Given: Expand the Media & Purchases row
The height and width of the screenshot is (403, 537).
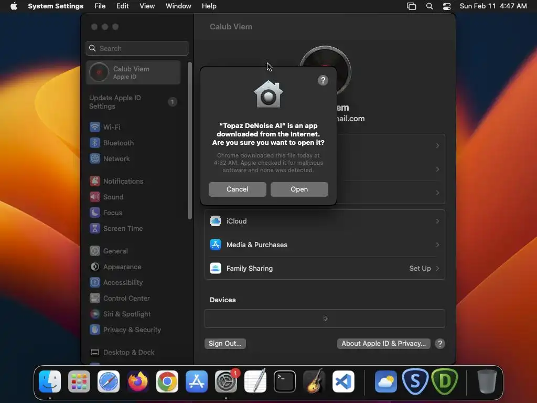Looking at the screenshot, I should click(x=325, y=245).
